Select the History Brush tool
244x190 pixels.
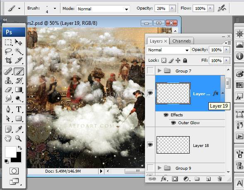19,81
